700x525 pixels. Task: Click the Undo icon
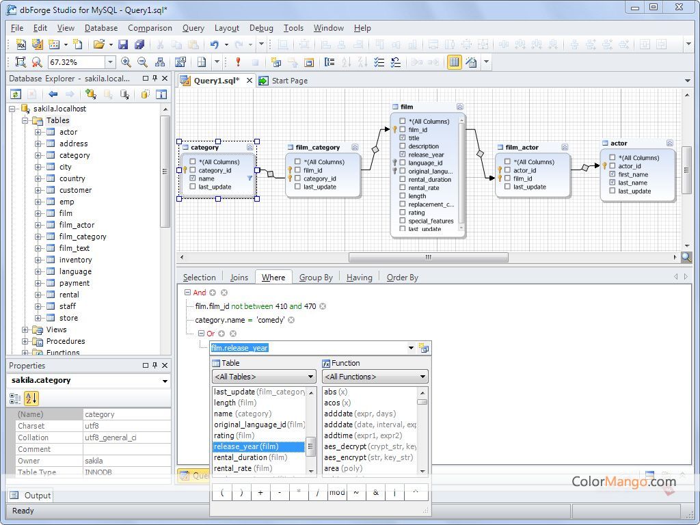pos(215,44)
